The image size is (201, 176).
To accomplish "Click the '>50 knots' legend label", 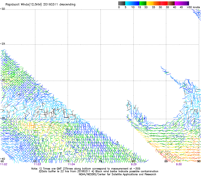I will pyautogui.click(x=193, y=7).
